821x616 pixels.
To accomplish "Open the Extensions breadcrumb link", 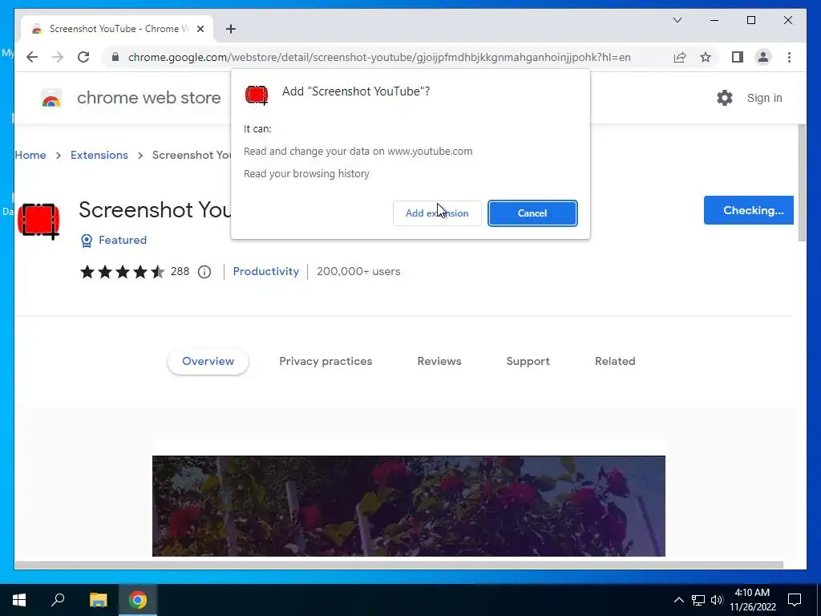I will [99, 155].
